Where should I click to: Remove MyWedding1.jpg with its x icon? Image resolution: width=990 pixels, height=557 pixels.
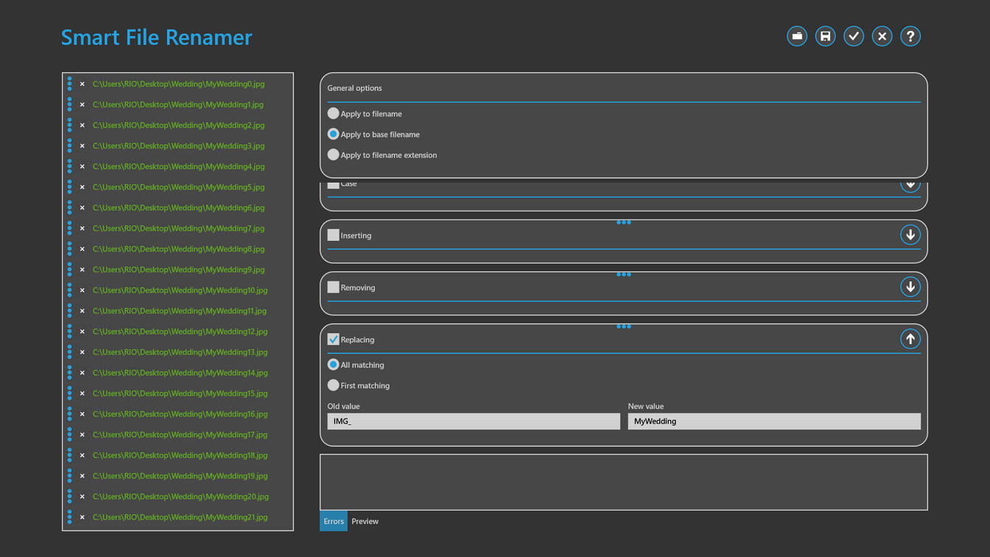[x=82, y=105]
